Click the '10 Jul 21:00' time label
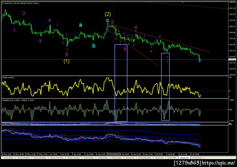The image size is (237, 167). point(182,154)
